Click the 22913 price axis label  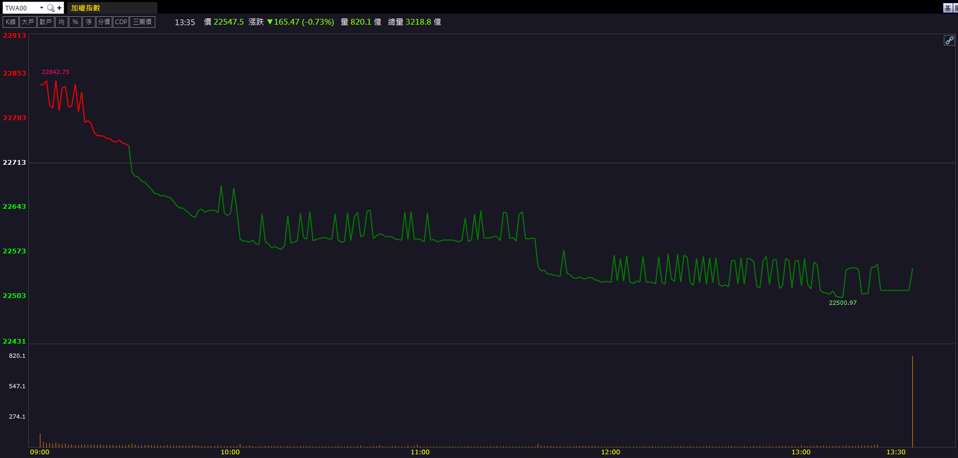tap(14, 36)
